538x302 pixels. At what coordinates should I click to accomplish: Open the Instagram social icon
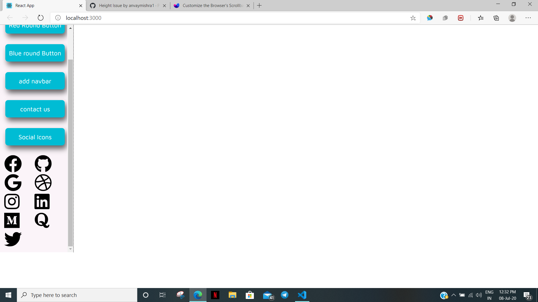[x=12, y=201]
